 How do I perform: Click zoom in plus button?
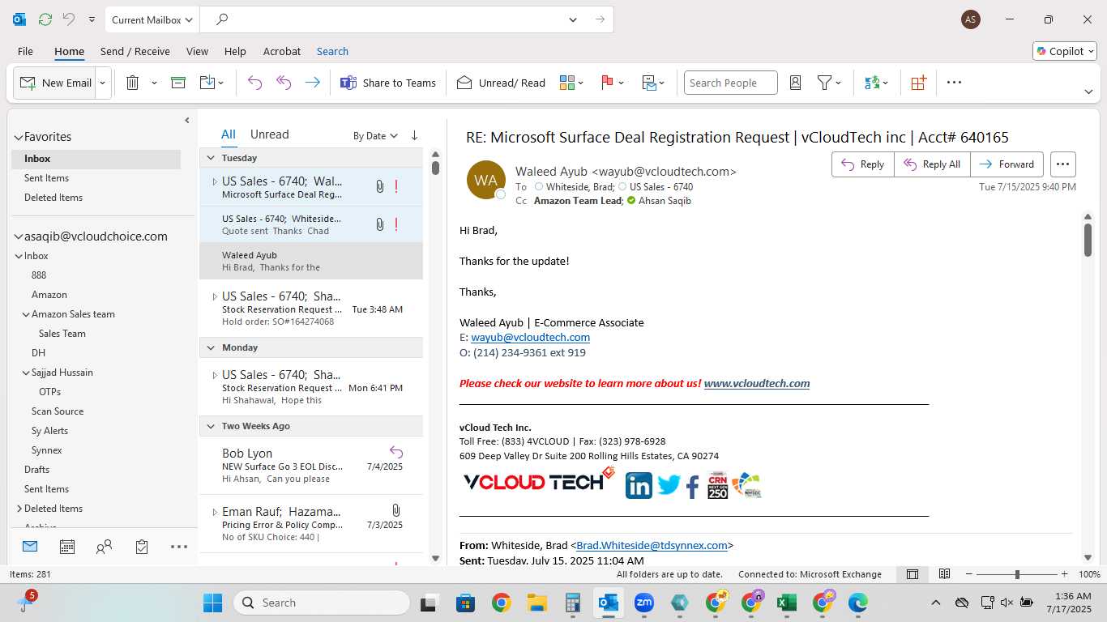click(x=1066, y=574)
